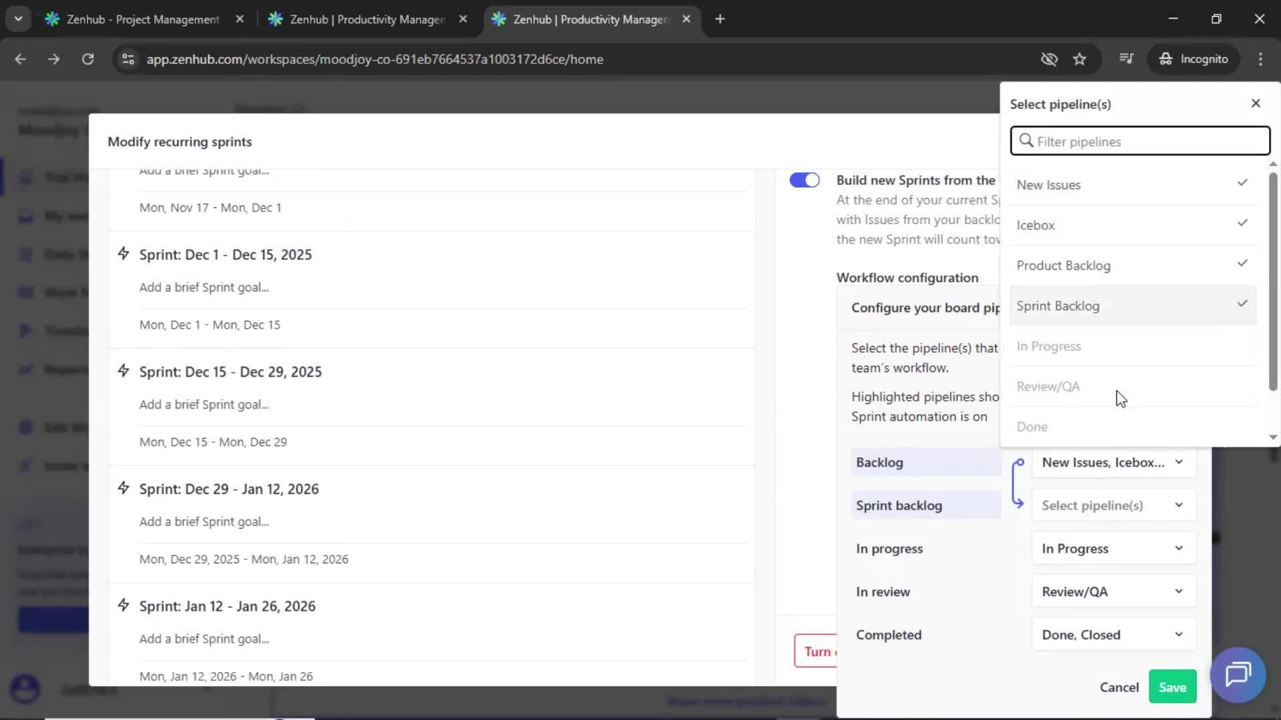
Task: Switch to the Zenhub Project Management tab
Action: click(x=133, y=19)
